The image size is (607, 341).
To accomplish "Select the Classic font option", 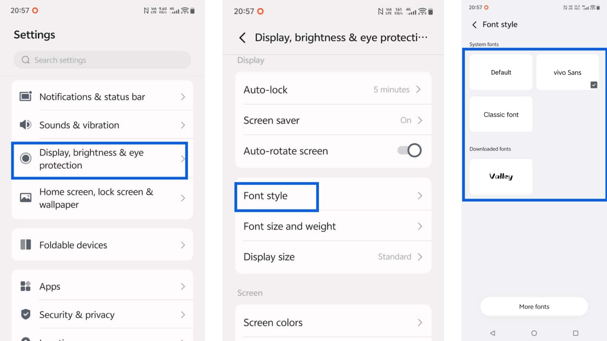I will point(501,114).
